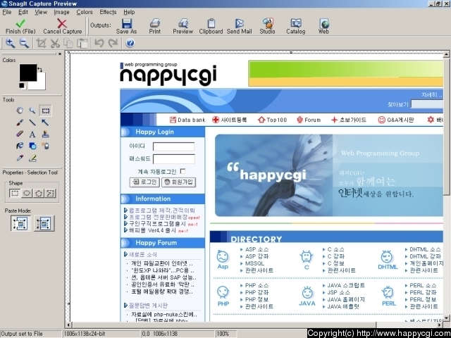
Task: Choose Preview output
Action: tap(183, 27)
